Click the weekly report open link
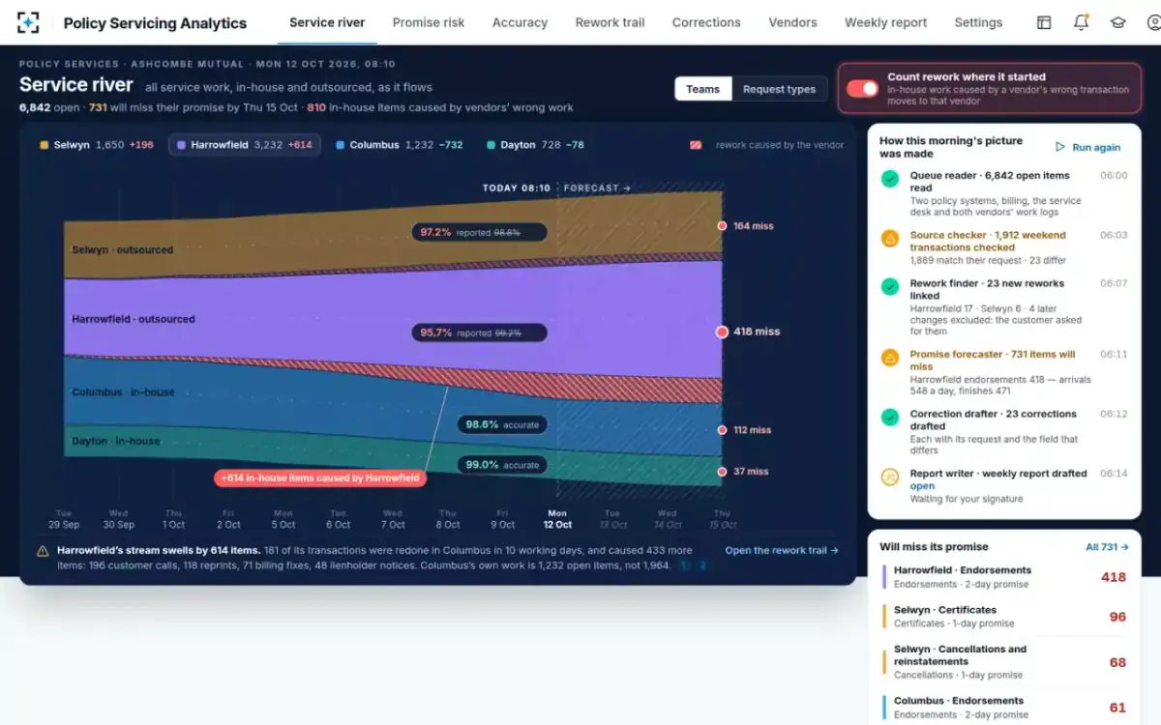Screen dimensions: 1161x725 [x=922, y=486]
